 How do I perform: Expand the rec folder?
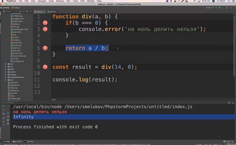pyautogui.click(x=6, y=67)
